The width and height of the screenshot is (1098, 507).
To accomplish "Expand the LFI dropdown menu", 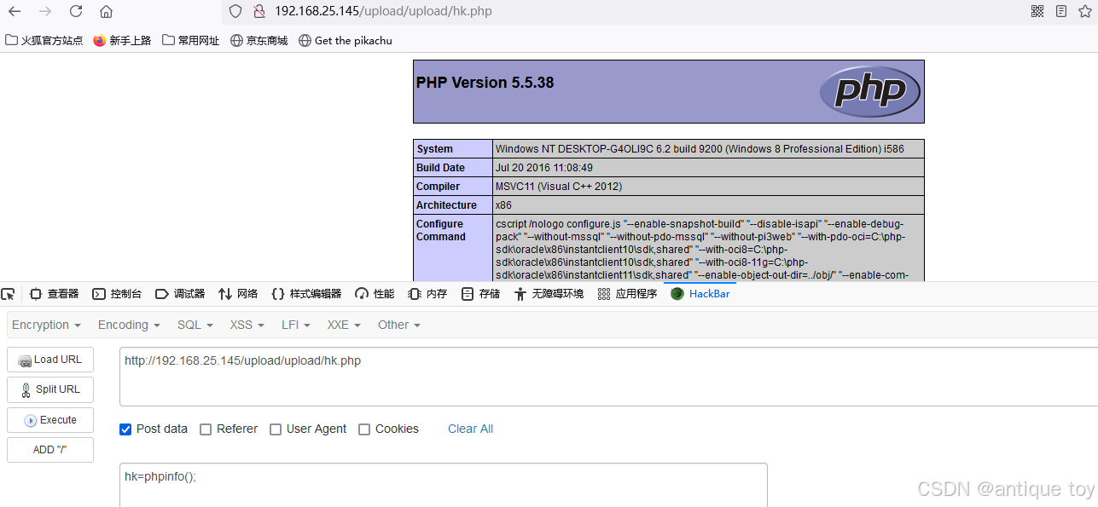I will (296, 325).
